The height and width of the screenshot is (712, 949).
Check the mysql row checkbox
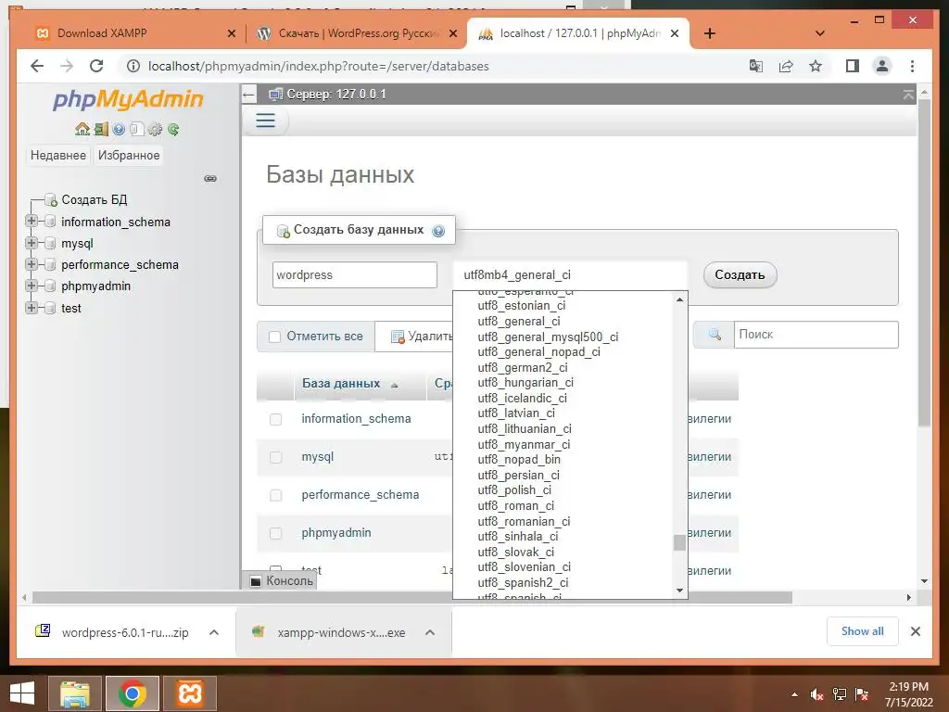pos(275,457)
